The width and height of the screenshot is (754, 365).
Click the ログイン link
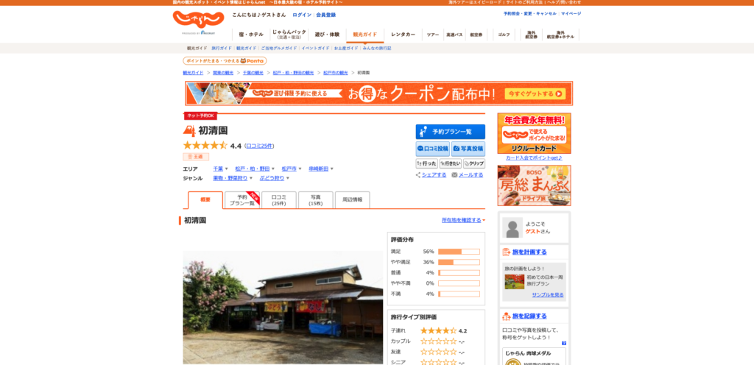click(x=302, y=15)
